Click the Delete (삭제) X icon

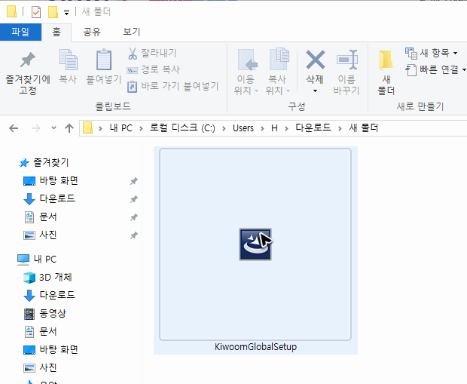[x=316, y=60]
